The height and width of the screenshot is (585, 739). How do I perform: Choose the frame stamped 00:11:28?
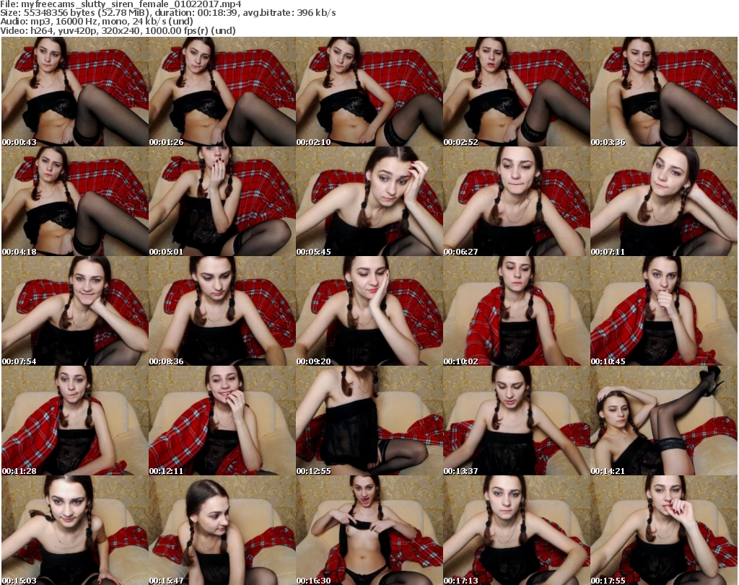(x=75, y=421)
